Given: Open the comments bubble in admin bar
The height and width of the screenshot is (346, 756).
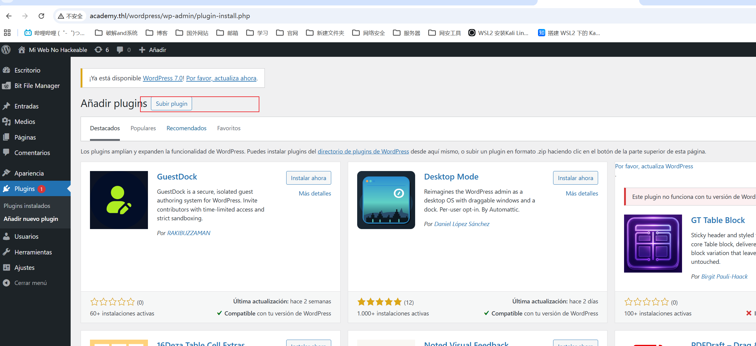Looking at the screenshot, I should 120,50.
